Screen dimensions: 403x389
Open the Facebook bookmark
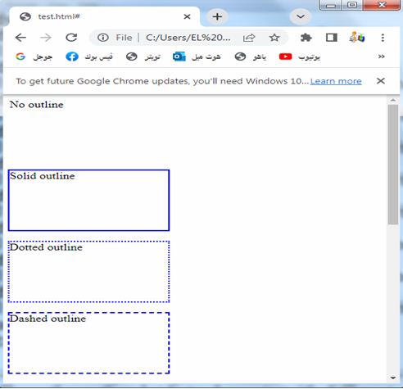click(x=89, y=57)
